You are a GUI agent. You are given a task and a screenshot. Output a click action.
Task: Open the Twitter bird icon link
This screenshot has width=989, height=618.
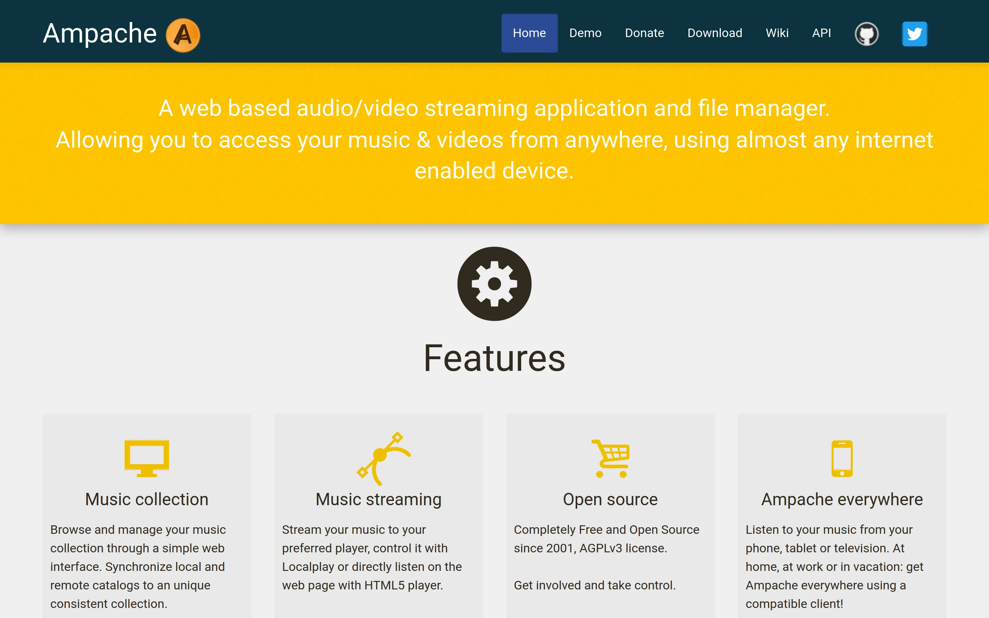click(x=914, y=34)
